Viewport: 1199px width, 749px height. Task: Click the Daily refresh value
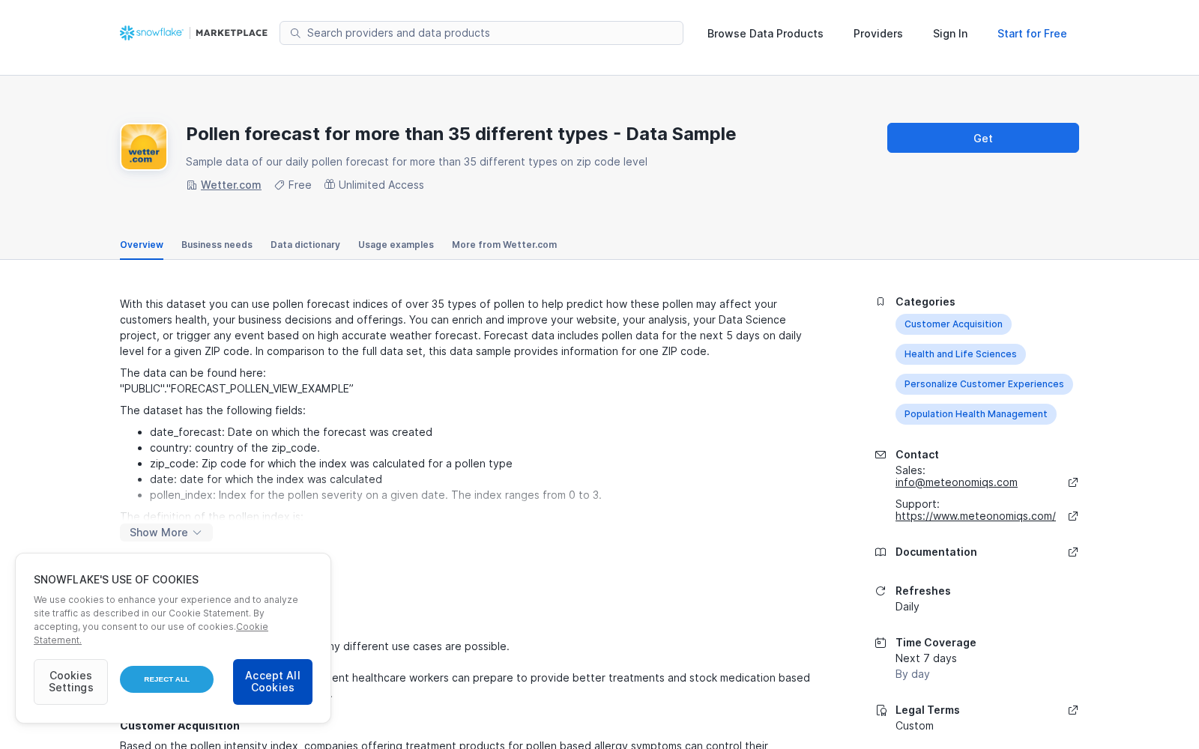point(907,607)
